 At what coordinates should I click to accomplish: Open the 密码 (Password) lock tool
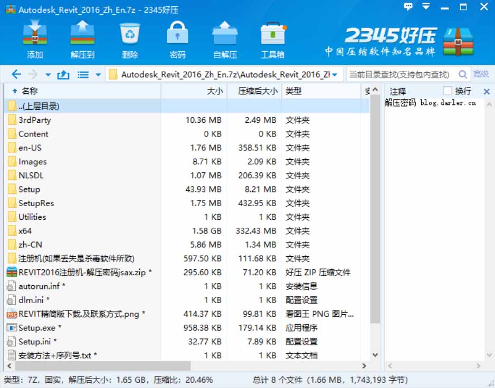point(177,35)
